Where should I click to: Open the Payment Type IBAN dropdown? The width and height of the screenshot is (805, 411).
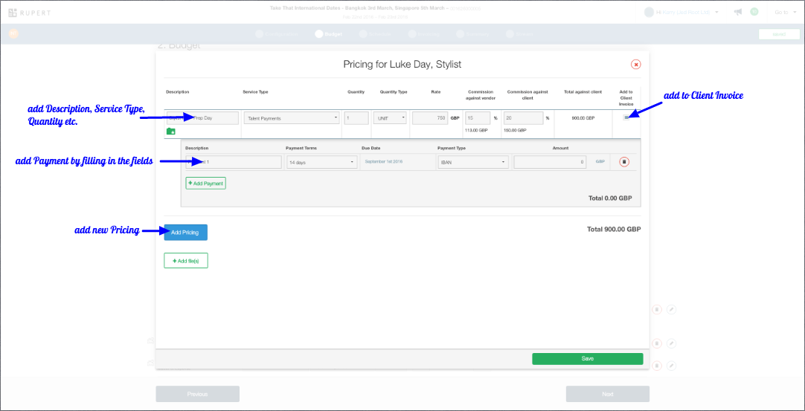tap(473, 162)
